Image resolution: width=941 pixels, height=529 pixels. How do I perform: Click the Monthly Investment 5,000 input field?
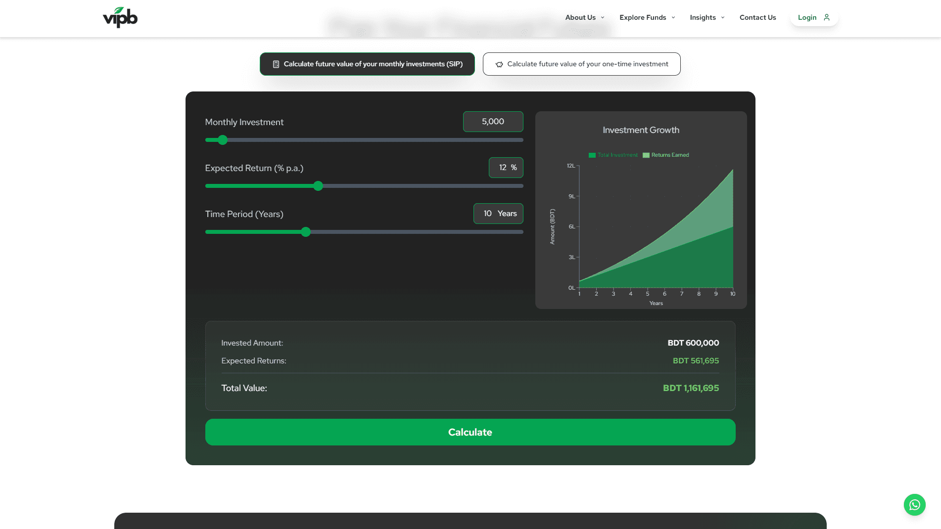[x=493, y=122]
